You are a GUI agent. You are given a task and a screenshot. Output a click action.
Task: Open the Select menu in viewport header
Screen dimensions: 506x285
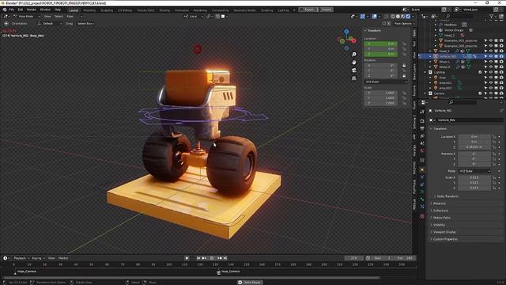(59, 16)
